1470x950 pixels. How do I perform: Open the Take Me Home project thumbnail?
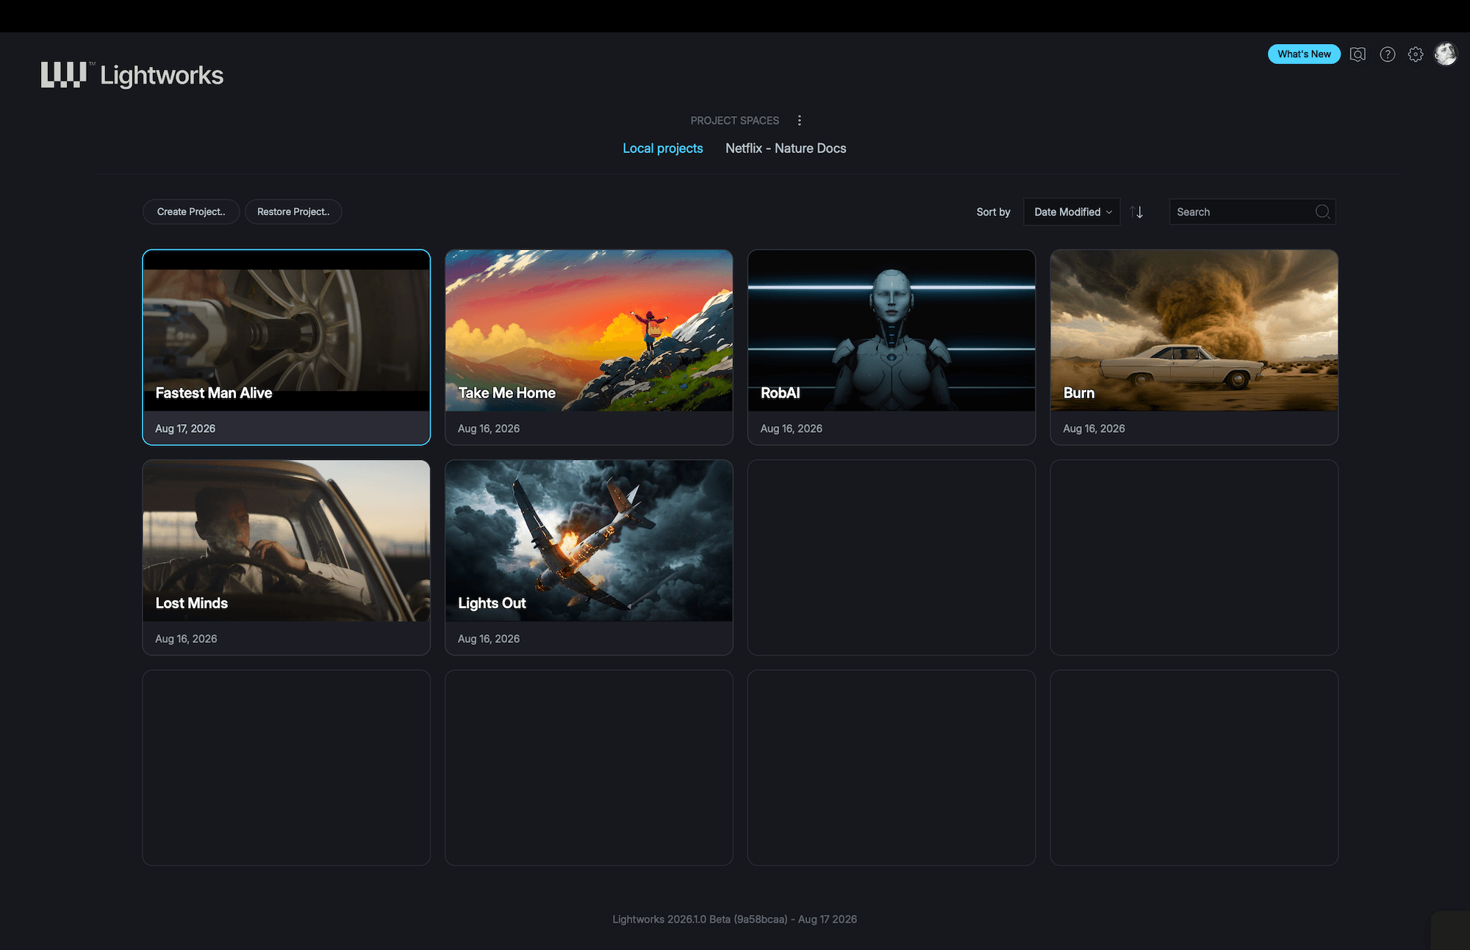(x=589, y=331)
